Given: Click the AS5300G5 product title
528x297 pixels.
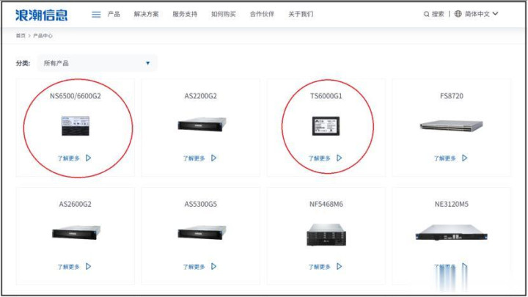Looking at the screenshot, I should 201,204.
